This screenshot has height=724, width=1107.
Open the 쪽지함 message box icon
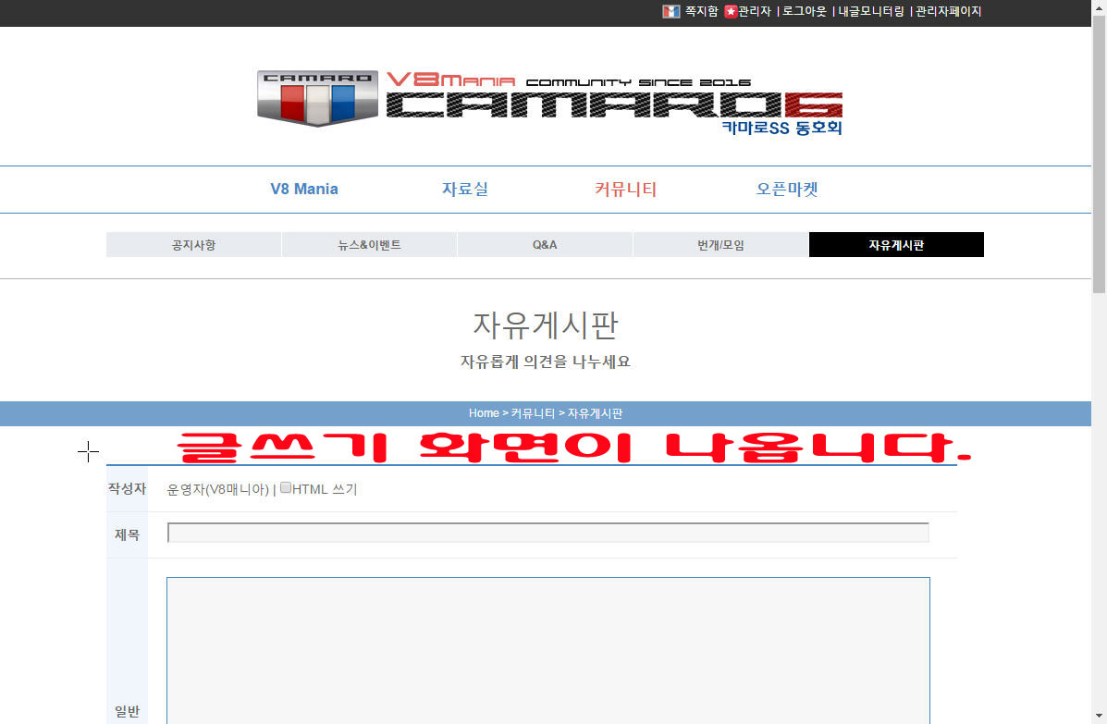coord(670,11)
